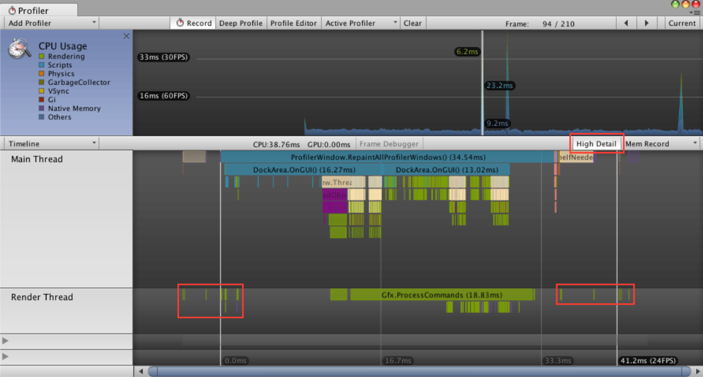This screenshot has width=703, height=377.
Task: Click the 16.7ms time ruler label
Action: point(398,361)
